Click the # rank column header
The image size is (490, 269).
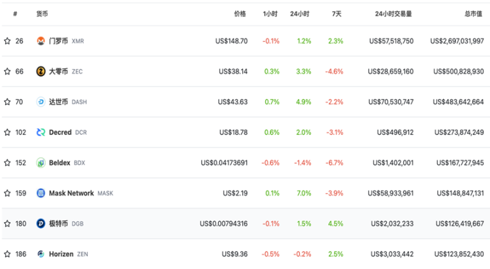click(15, 13)
